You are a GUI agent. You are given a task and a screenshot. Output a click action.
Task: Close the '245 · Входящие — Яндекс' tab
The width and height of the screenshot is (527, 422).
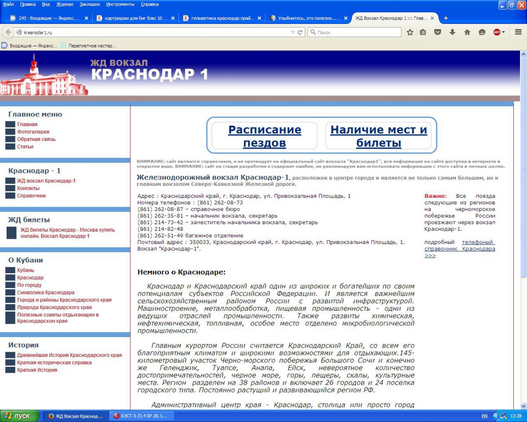(x=87, y=18)
